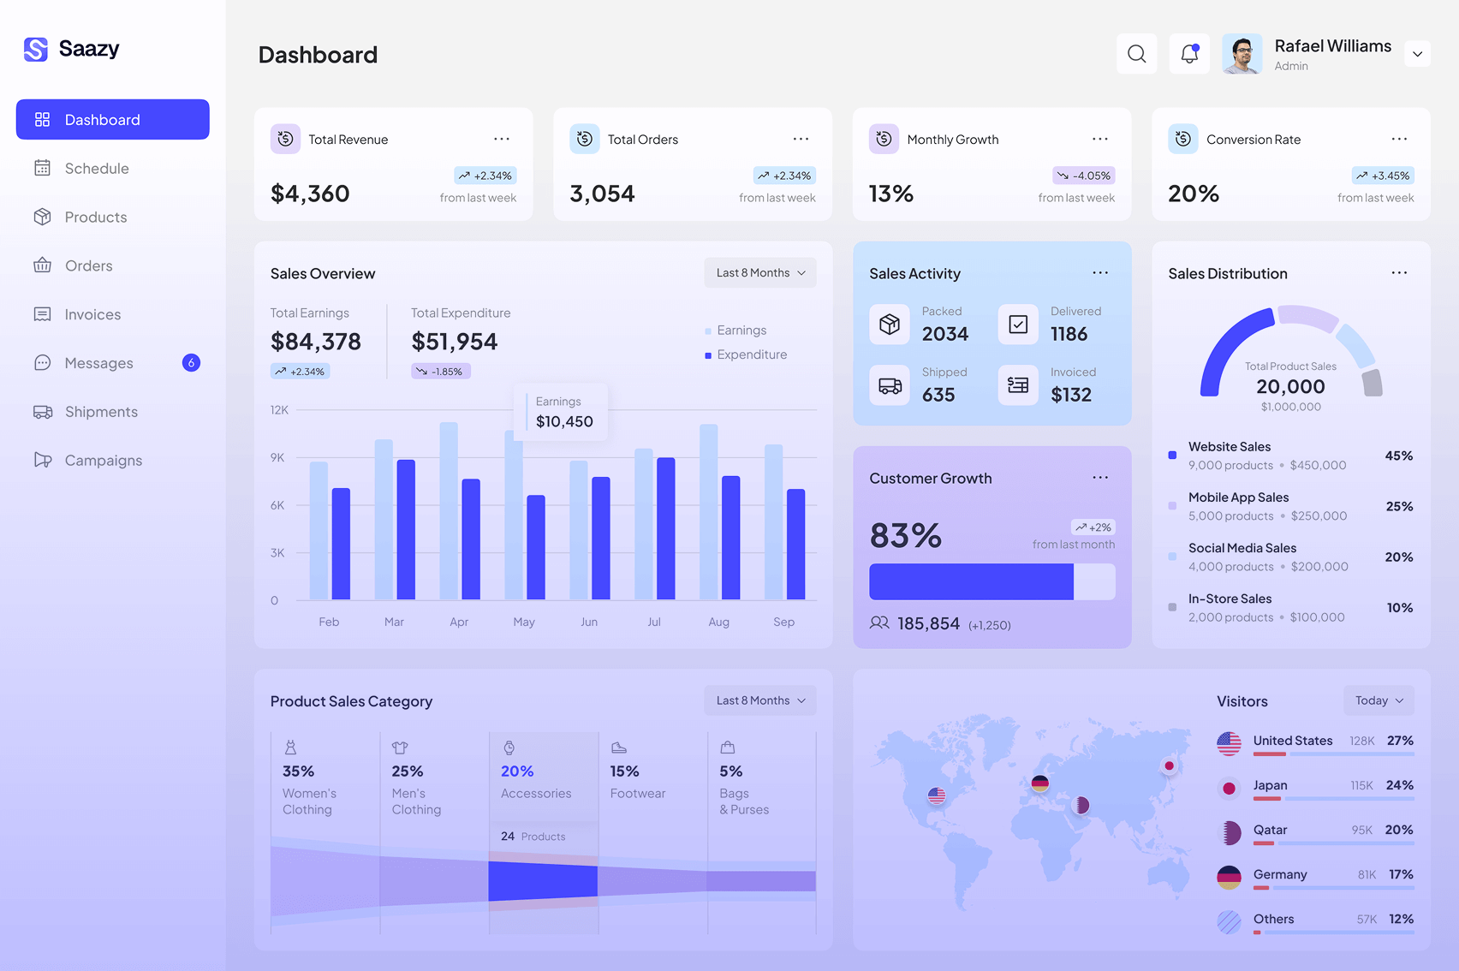Open Total Orders card options menu

point(801,139)
